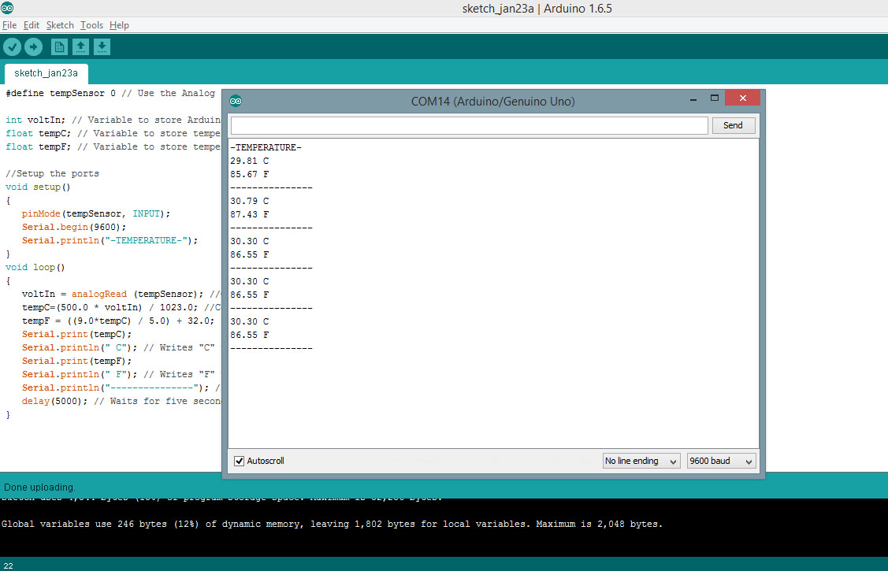The image size is (888, 571).
Task: Save the sketch with the Save icon
Action: tap(102, 46)
